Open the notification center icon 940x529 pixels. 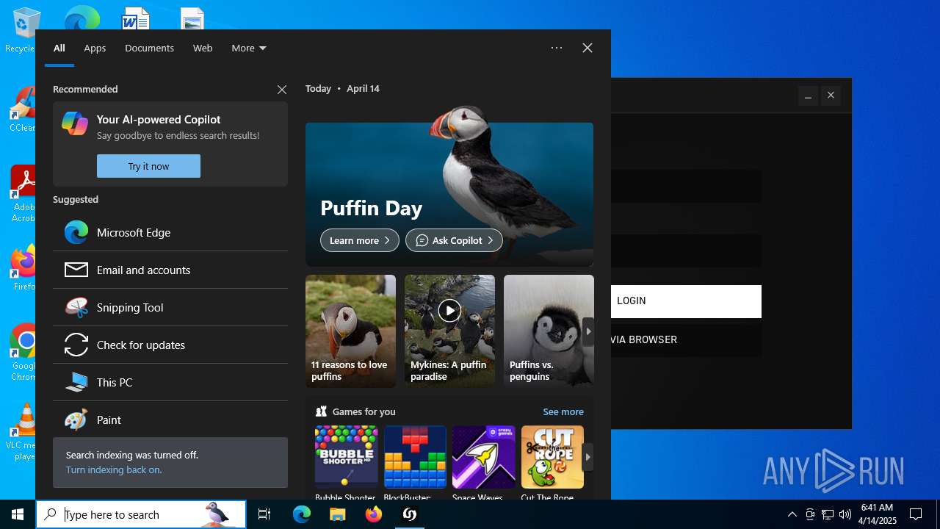[x=916, y=514]
